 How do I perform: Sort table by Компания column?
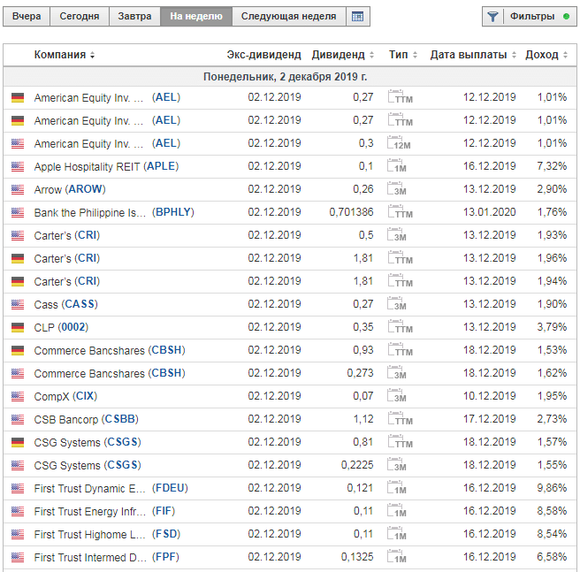64,55
